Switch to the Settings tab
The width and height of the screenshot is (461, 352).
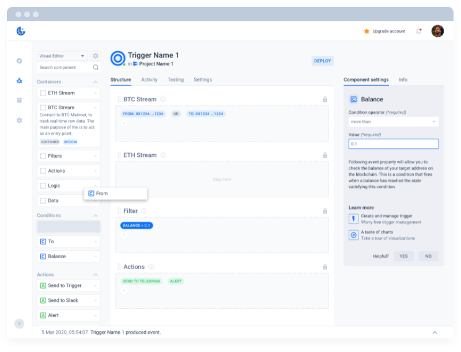click(203, 80)
